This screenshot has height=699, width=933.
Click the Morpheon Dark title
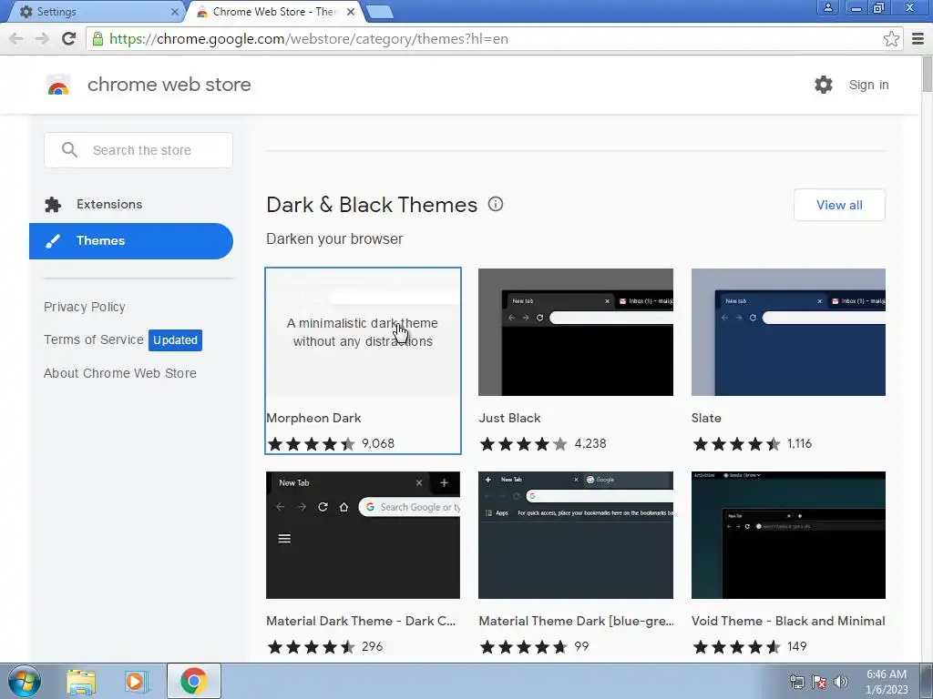point(313,418)
